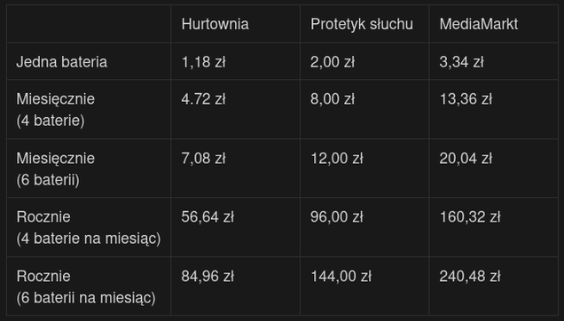Select Miesięcznie (4 baterie) row label
Image resolution: width=564 pixels, height=321 pixels.
(x=55, y=109)
